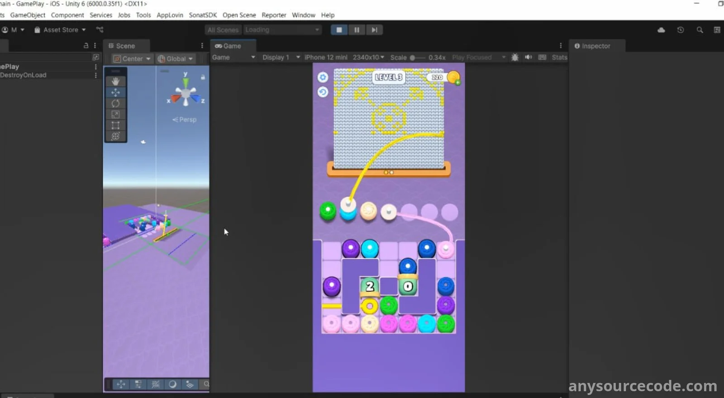Pause play mode with the Pause button
The width and height of the screenshot is (724, 398).
click(357, 30)
